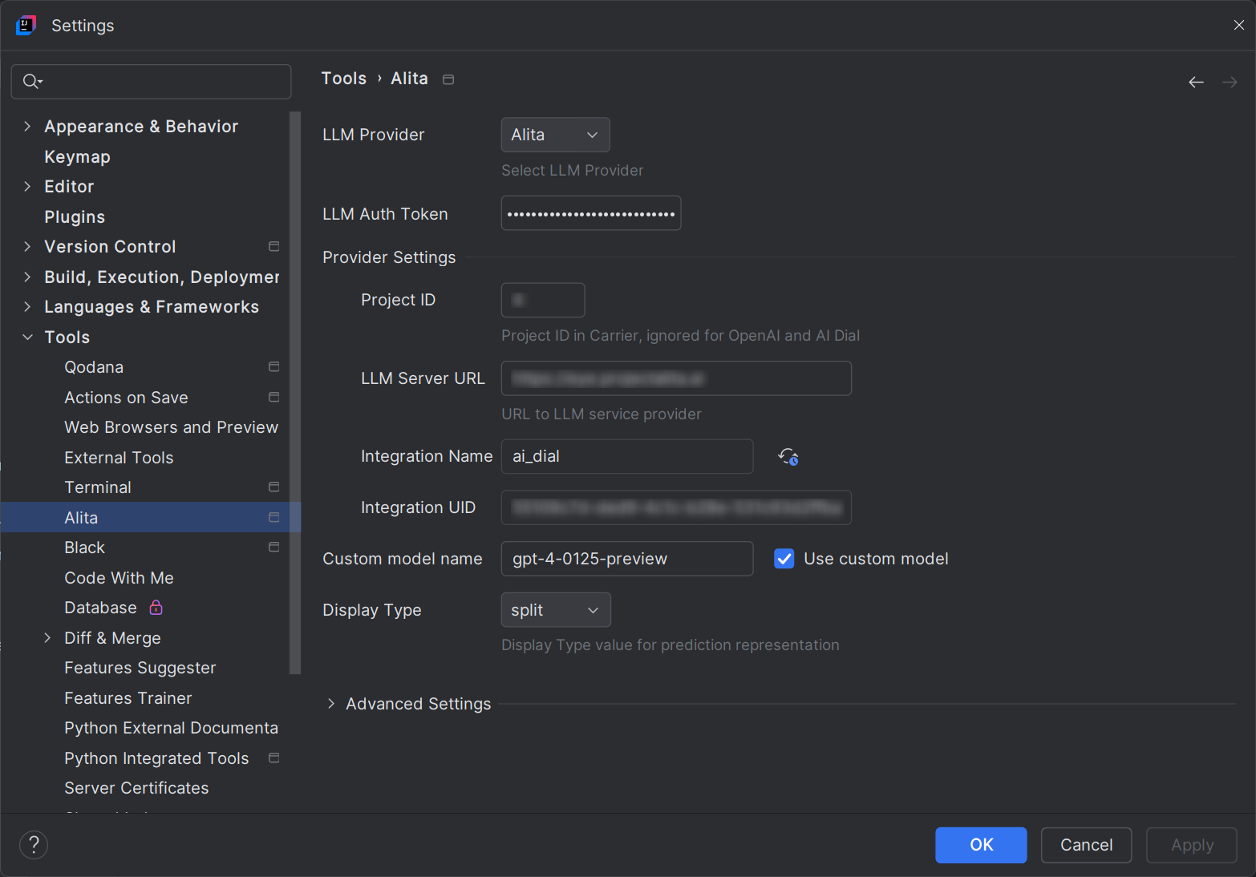Click the IntelliJ logo in title bar
The width and height of the screenshot is (1256, 877).
click(x=26, y=25)
